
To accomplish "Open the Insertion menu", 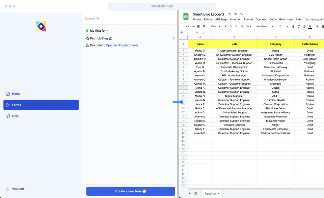I will [x=236, y=20].
